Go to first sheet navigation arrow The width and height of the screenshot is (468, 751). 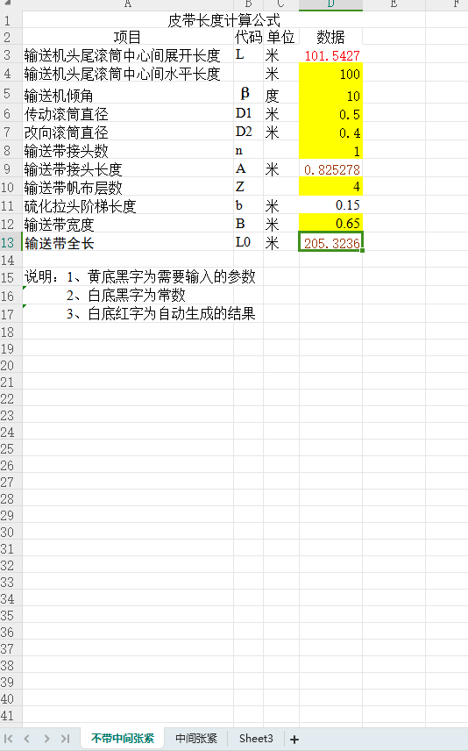point(9,739)
